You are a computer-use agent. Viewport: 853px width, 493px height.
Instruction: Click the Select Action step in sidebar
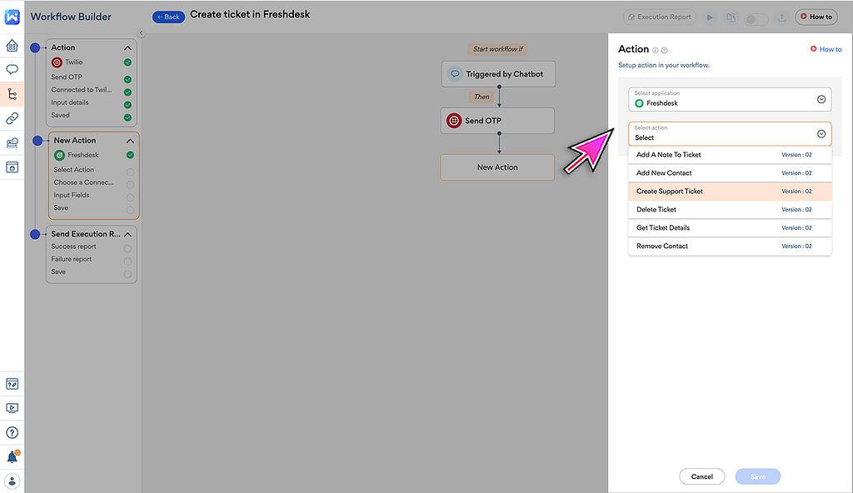click(x=74, y=170)
